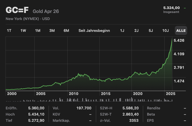The width and height of the screenshot is (192, 126).
Task: Click the Vol. value 197.700
Action: (x=84, y=108)
